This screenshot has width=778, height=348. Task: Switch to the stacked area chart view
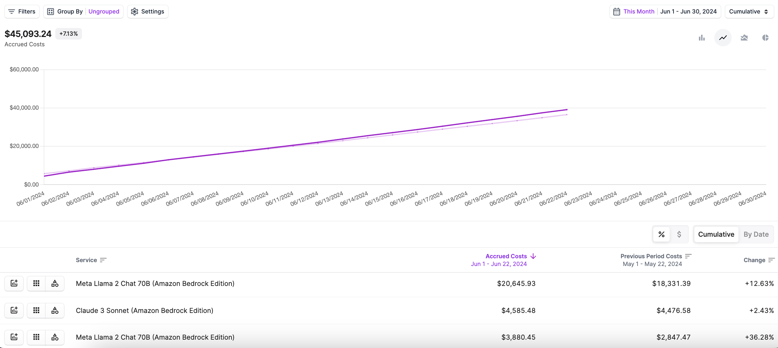pyautogui.click(x=744, y=38)
